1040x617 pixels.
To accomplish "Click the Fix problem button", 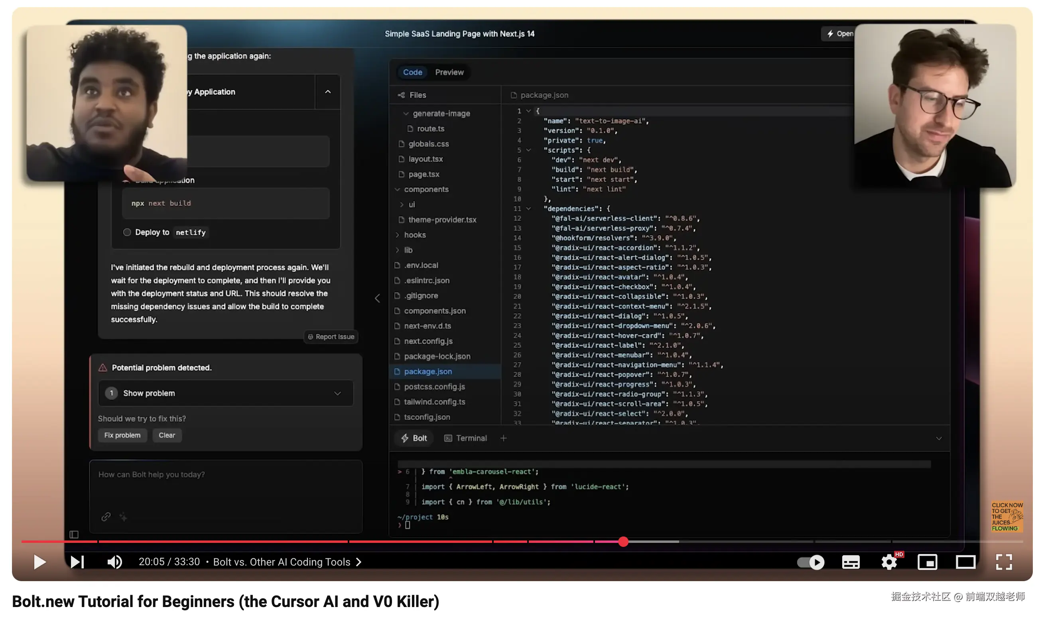I will 122,435.
